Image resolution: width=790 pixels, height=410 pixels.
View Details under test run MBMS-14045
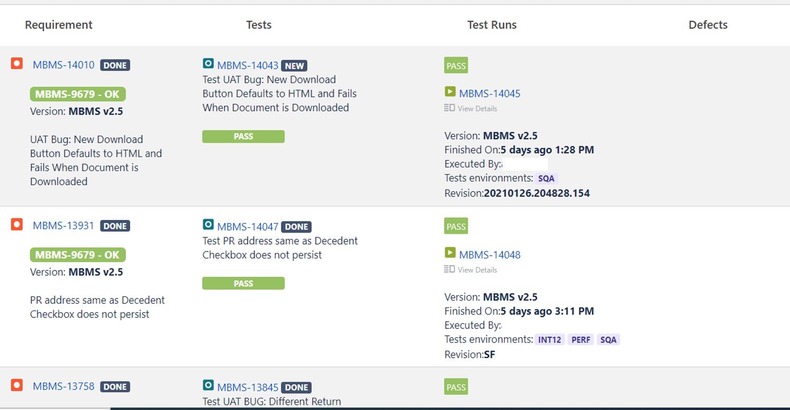click(x=471, y=108)
